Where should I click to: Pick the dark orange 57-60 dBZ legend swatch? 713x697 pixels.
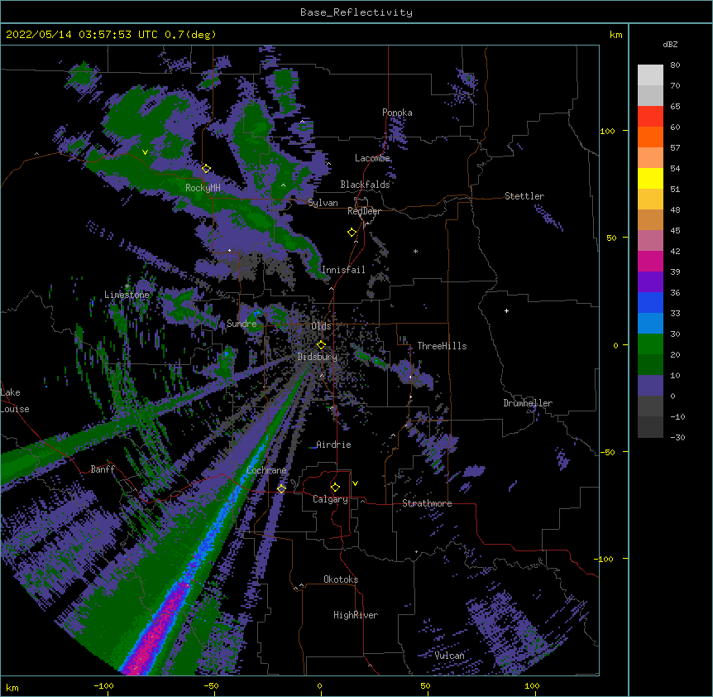pyautogui.click(x=650, y=137)
